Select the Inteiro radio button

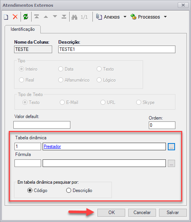[21, 69]
